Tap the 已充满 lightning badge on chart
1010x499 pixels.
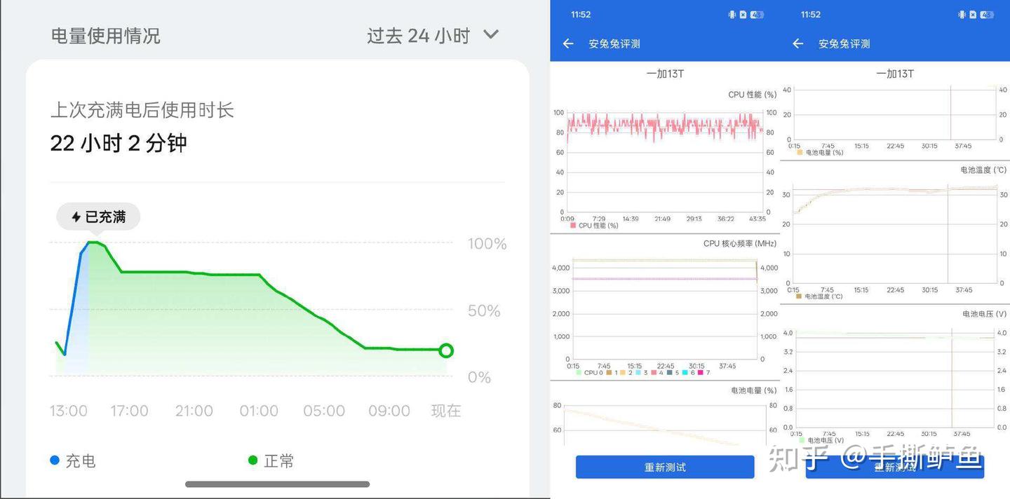98,217
